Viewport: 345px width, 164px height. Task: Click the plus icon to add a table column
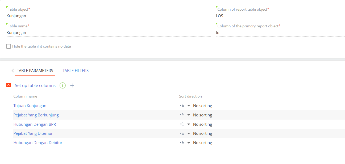[x=72, y=86]
